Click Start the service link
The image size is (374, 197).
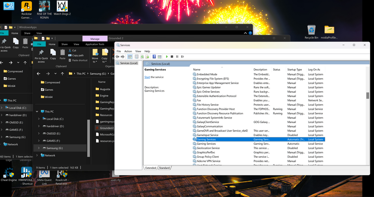coord(147,77)
